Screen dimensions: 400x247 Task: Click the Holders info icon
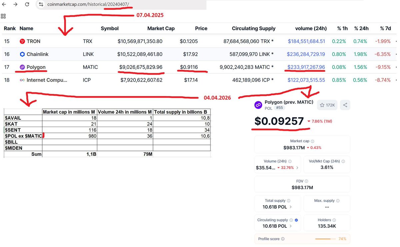coord(334,220)
